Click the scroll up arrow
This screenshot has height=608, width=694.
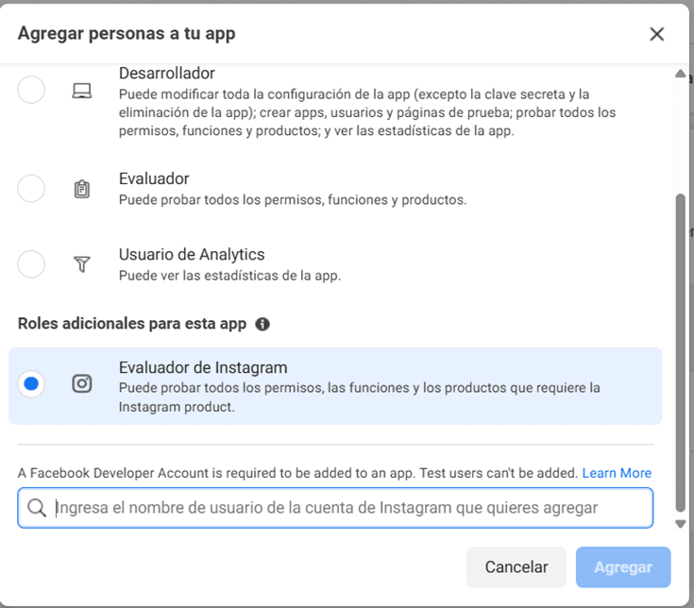tap(680, 74)
